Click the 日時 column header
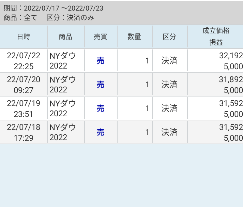This screenshot has height=207, width=243. tap(24, 37)
